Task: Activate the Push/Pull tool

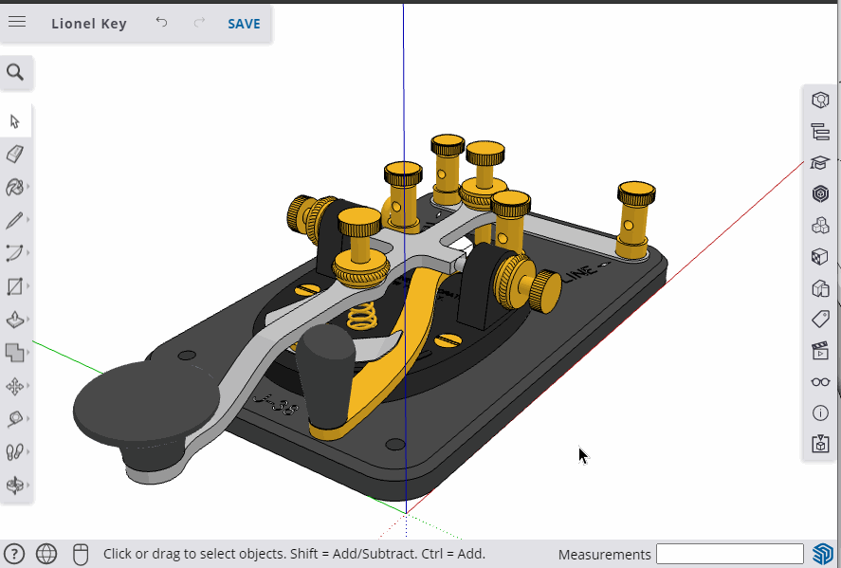Action: (x=14, y=318)
